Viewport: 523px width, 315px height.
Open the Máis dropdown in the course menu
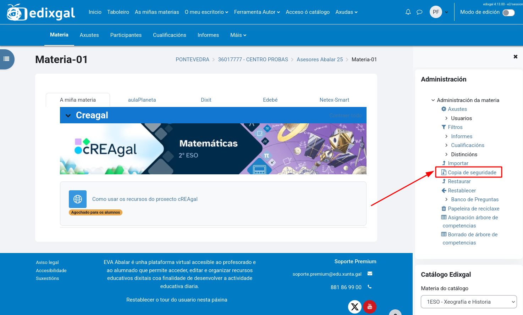[238, 35]
